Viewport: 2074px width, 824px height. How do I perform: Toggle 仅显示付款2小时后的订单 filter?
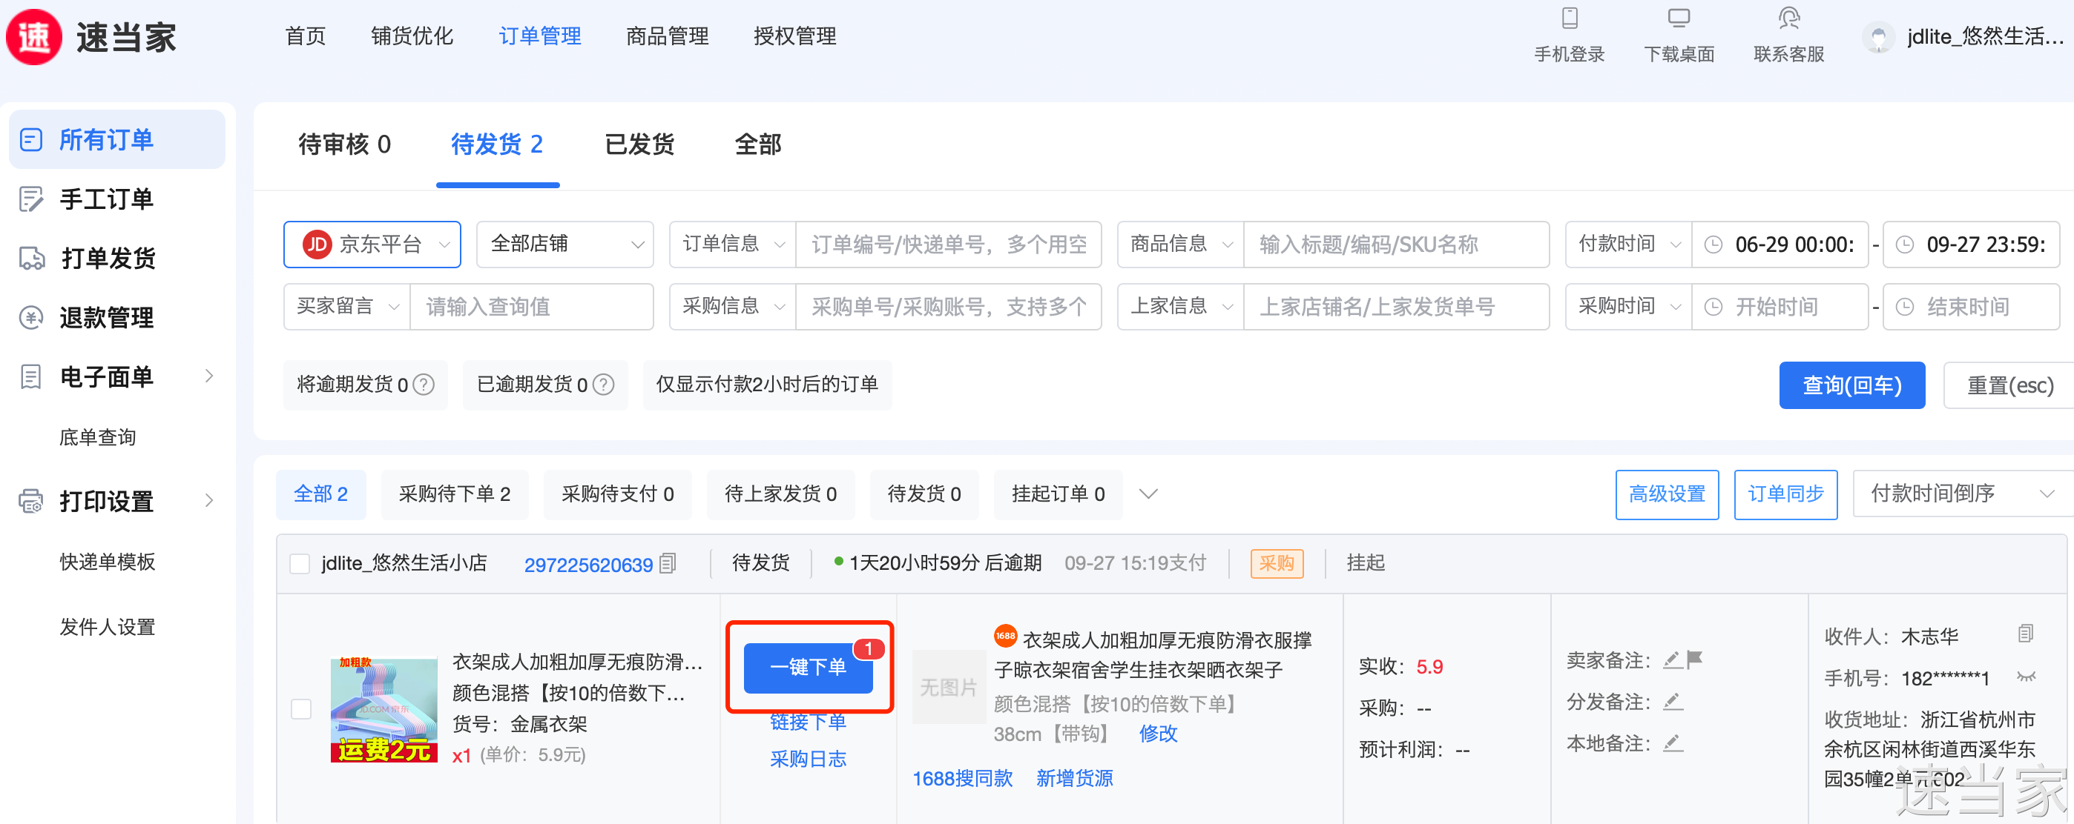pos(766,385)
